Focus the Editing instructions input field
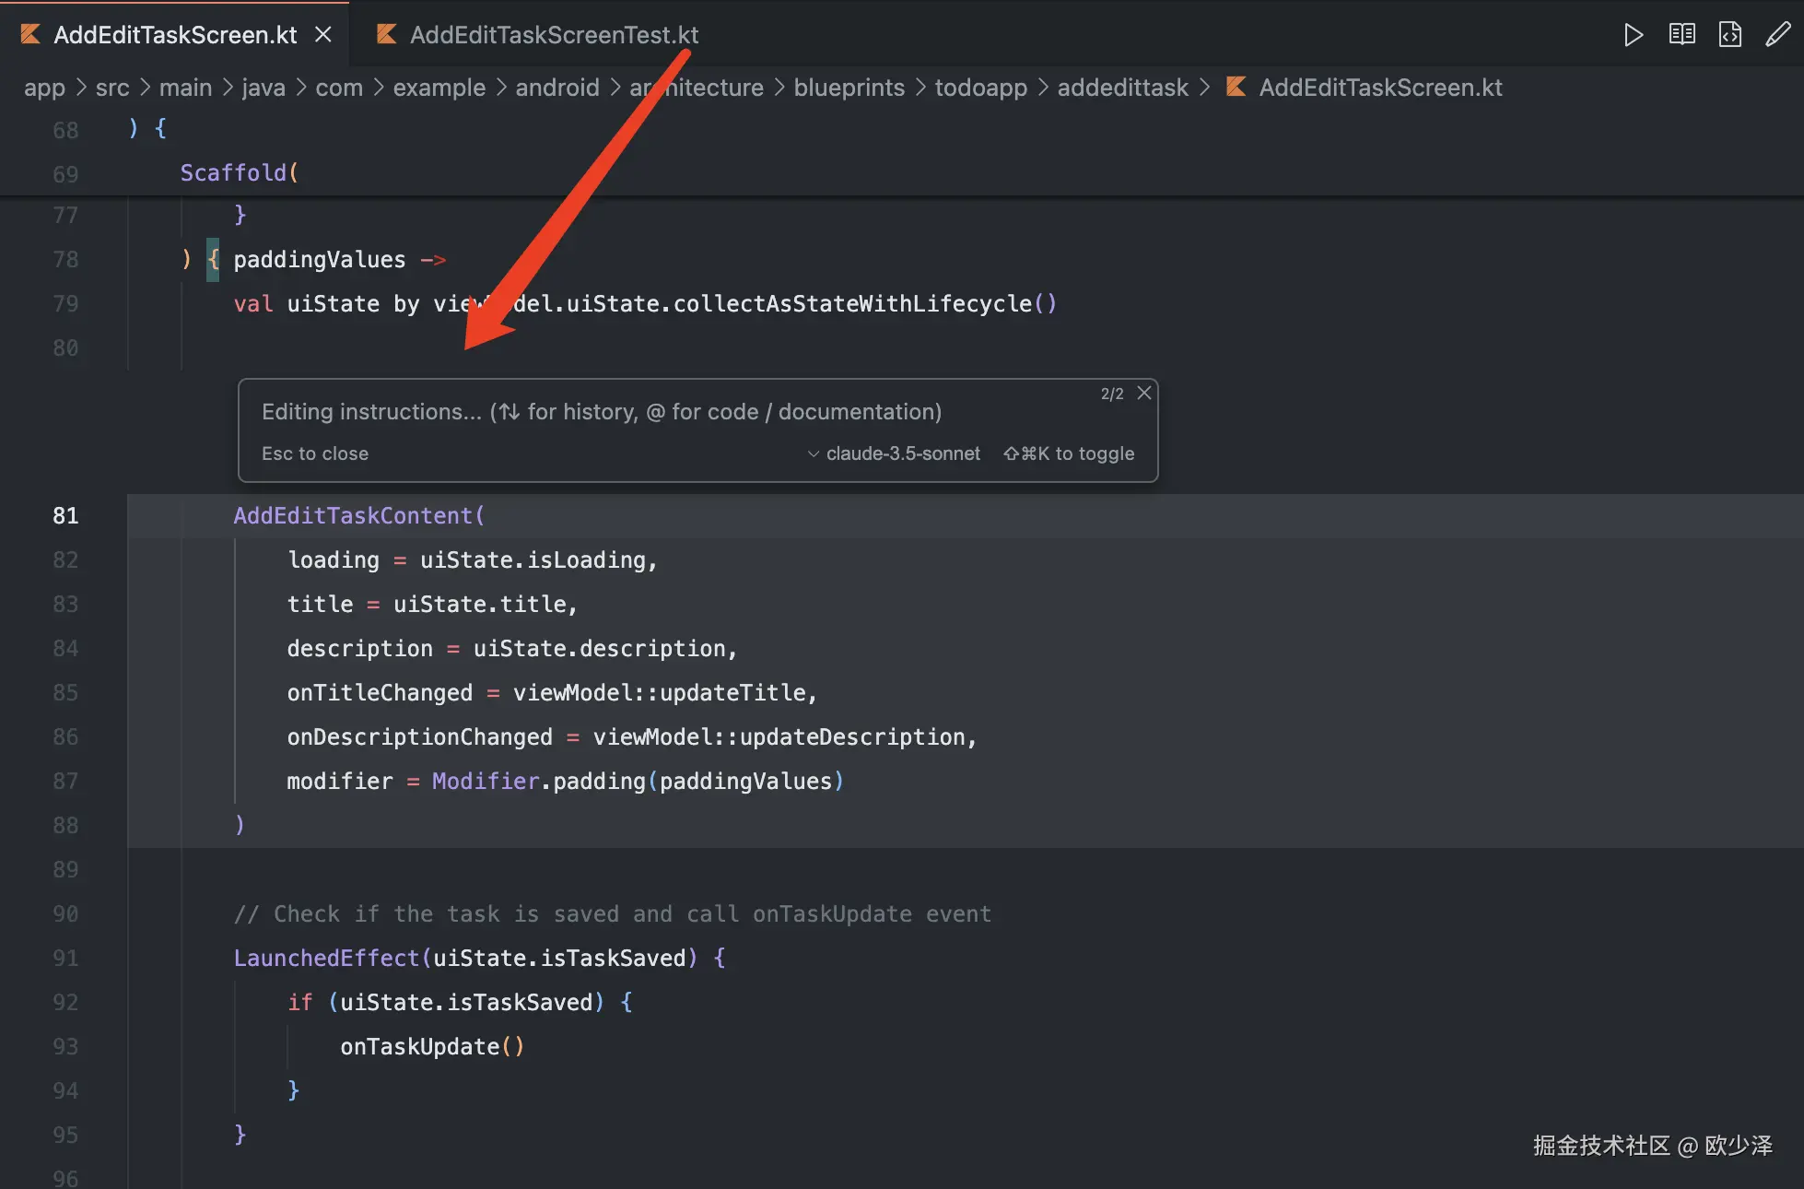 (x=602, y=412)
